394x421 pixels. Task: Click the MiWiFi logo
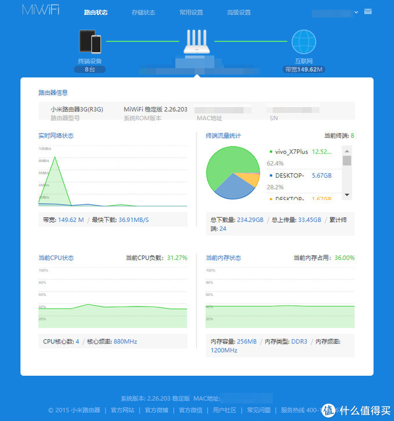coord(41,9)
